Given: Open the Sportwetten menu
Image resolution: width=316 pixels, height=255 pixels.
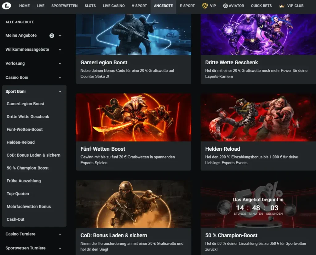Looking at the screenshot, I should (64, 6).
